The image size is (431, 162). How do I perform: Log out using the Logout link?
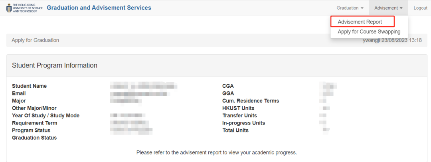(x=420, y=8)
